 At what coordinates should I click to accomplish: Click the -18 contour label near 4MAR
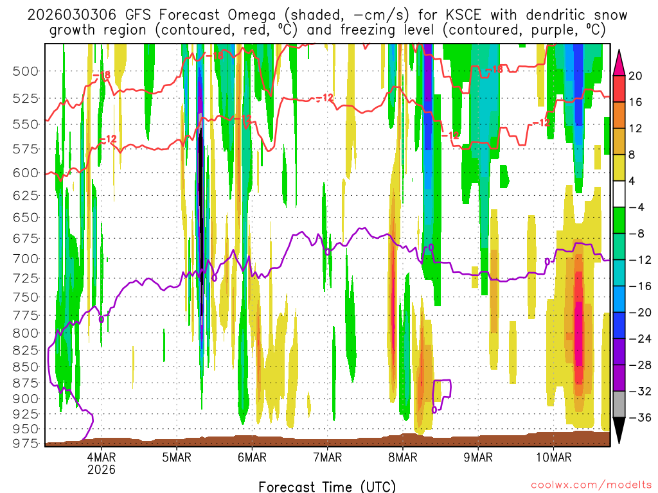101,76
